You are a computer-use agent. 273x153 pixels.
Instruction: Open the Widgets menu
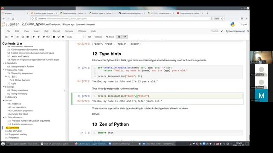pos(82,31)
